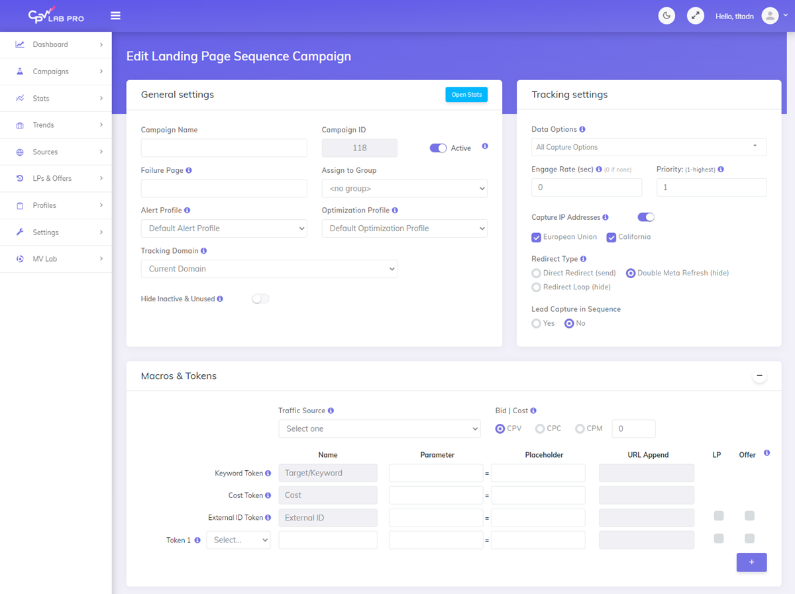The height and width of the screenshot is (594, 795).
Task: Select Double Meta Refresh (hide) option
Action: point(631,273)
